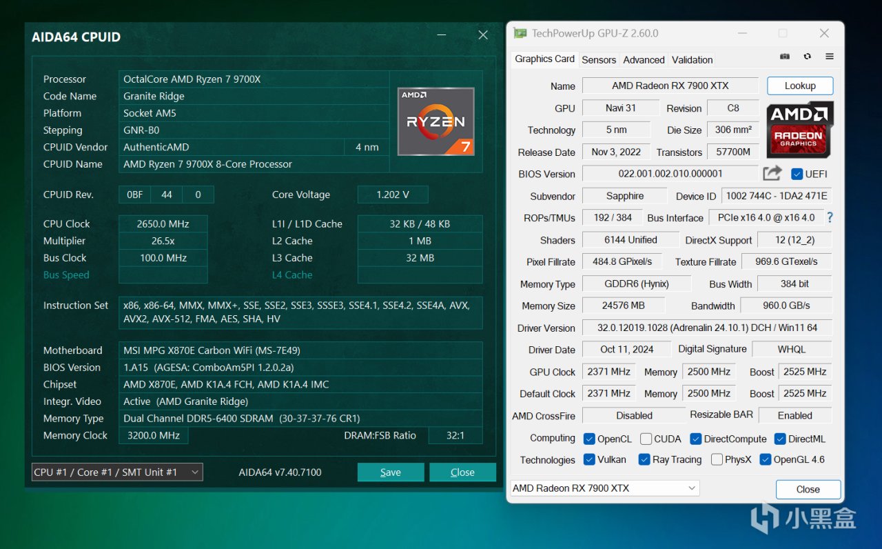882x549 pixels.
Task: Click the Core Voltage value '1.202 V'
Action: coord(393,194)
